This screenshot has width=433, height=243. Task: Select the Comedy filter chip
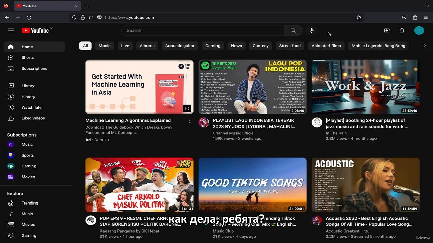(x=260, y=46)
